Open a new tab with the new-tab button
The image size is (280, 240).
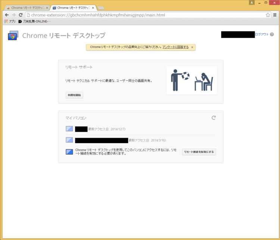coord(101,8)
